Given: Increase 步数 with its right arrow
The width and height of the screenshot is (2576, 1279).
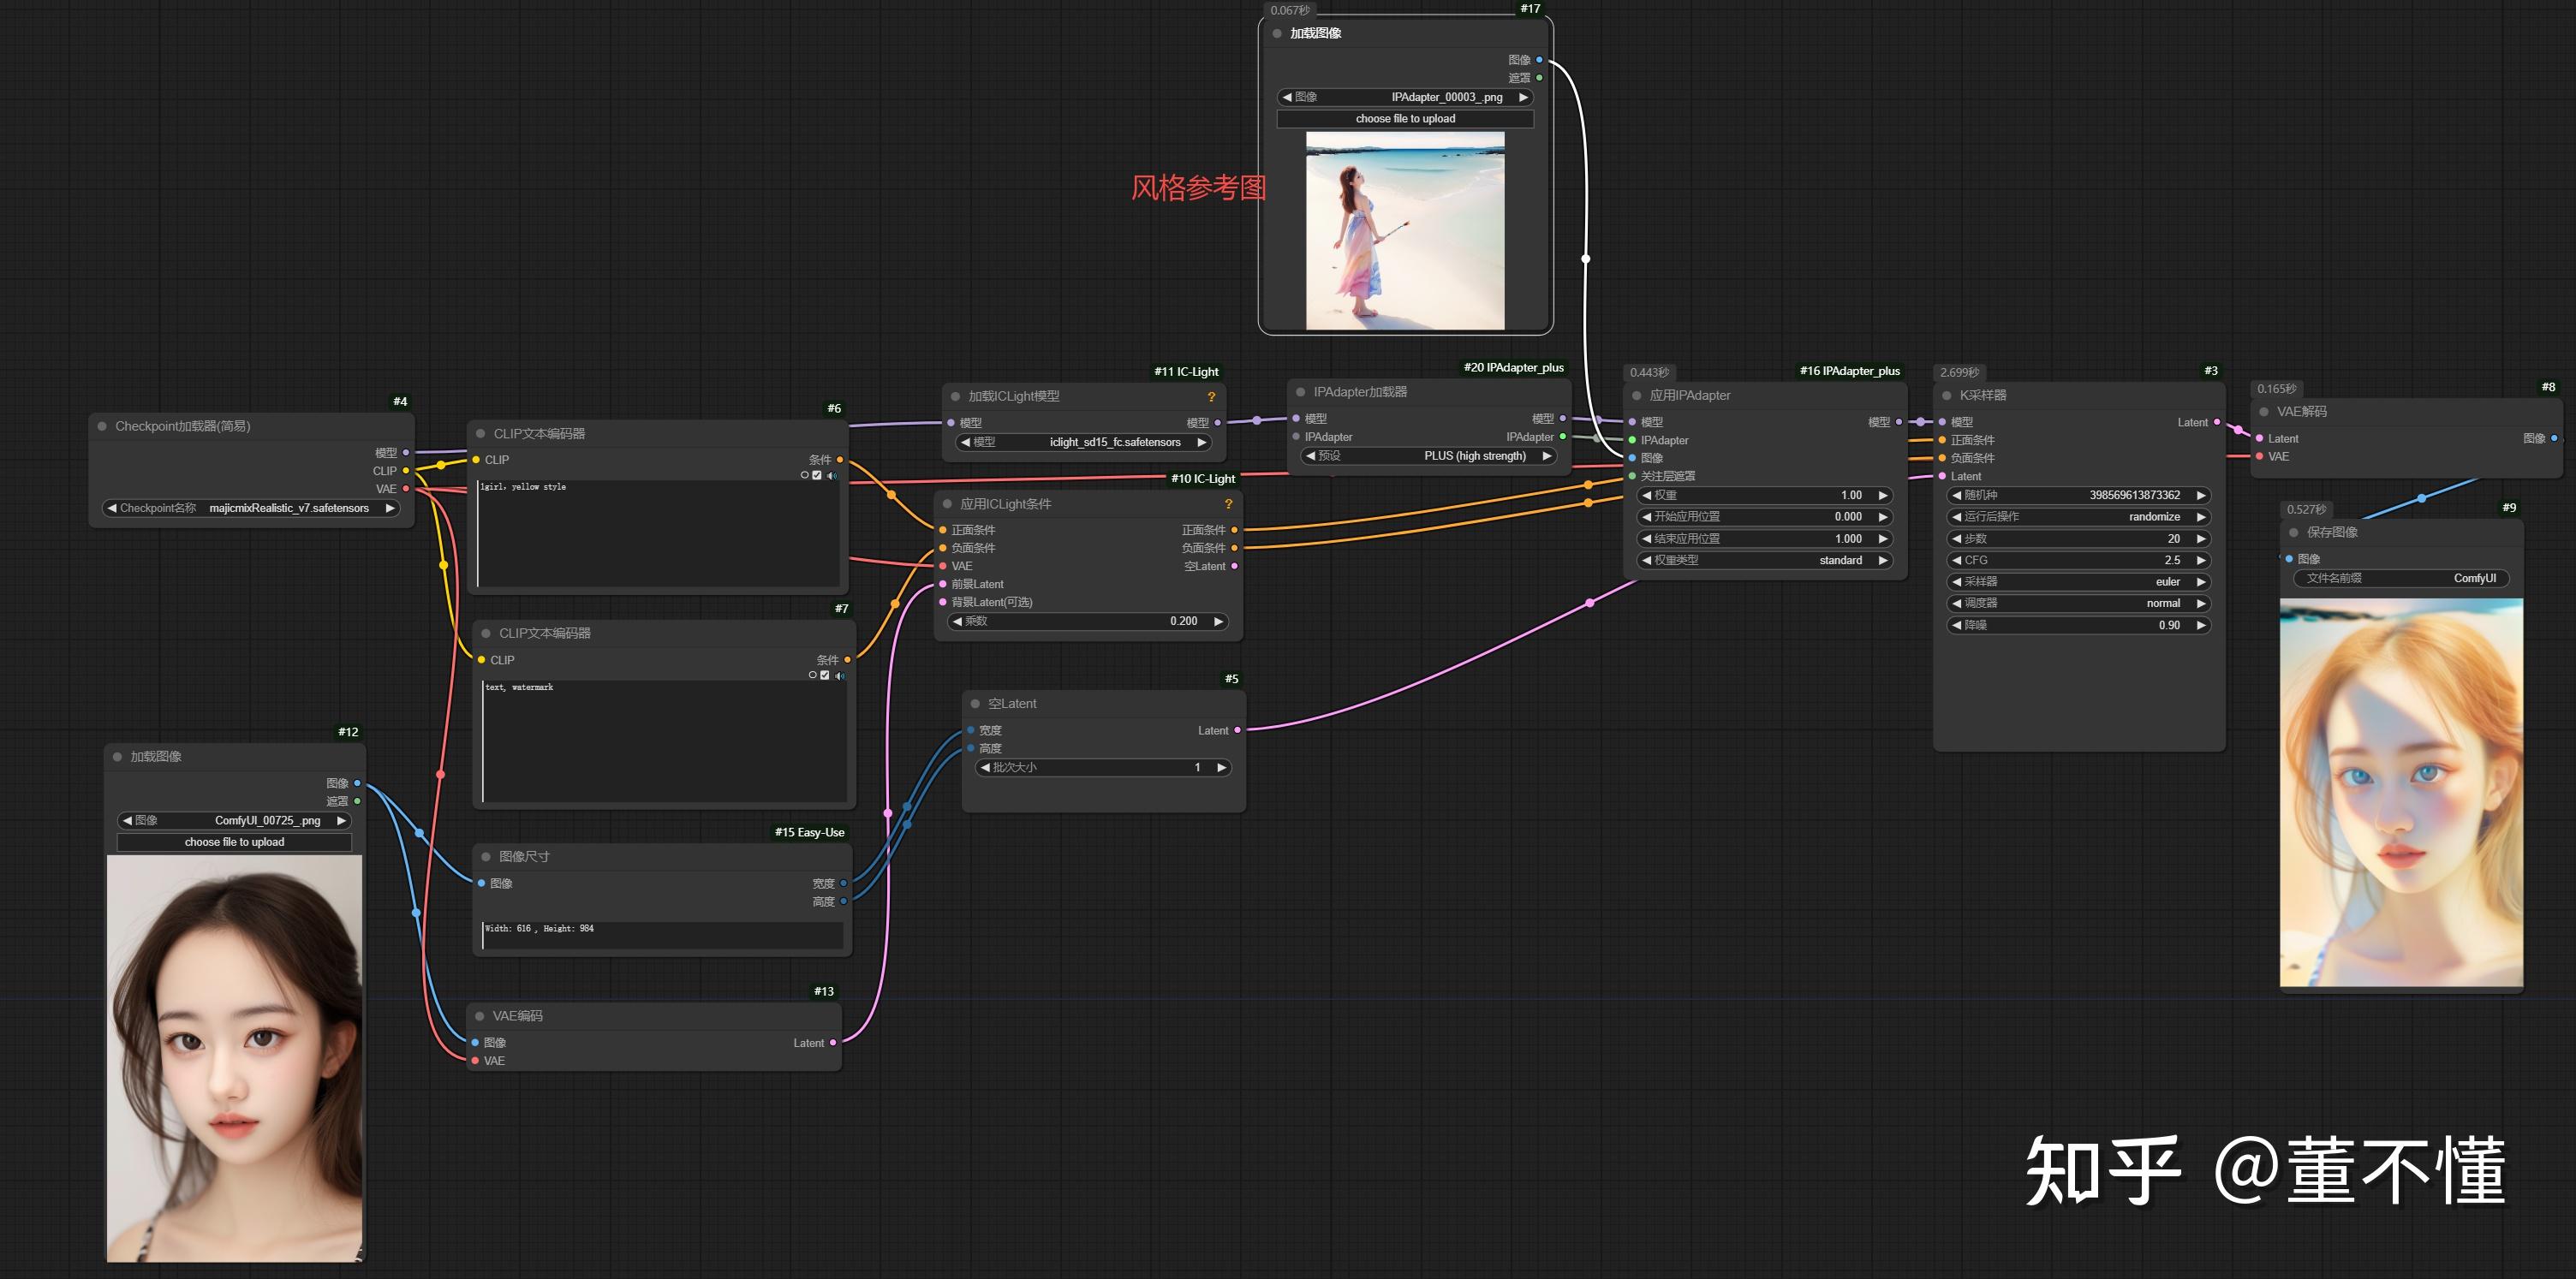Looking at the screenshot, I should (2200, 539).
